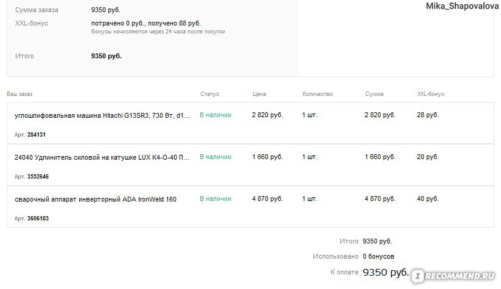The height and width of the screenshot is (289, 501).
Task: Click the Hitachi row 'В наличии' status
Action: click(x=215, y=115)
